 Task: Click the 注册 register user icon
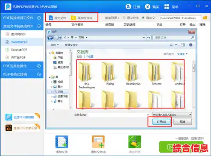click(128, 6)
